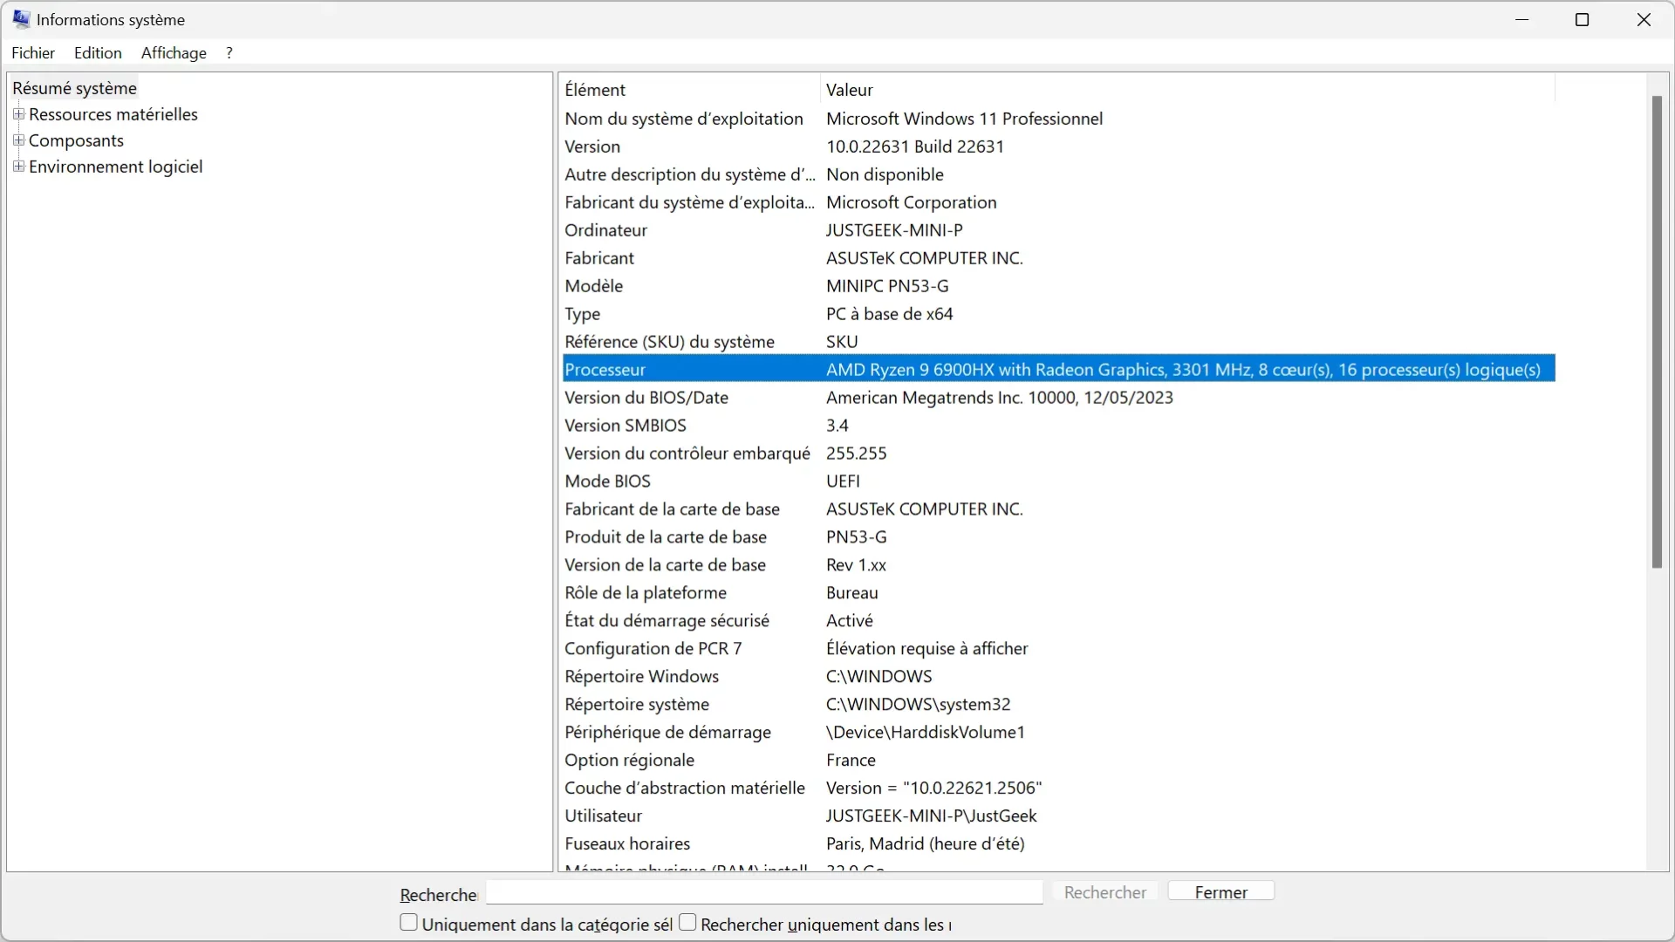Screen dimensions: 1675x942
Task: Select the Environnement logiciel tree item
Action: (x=116, y=167)
